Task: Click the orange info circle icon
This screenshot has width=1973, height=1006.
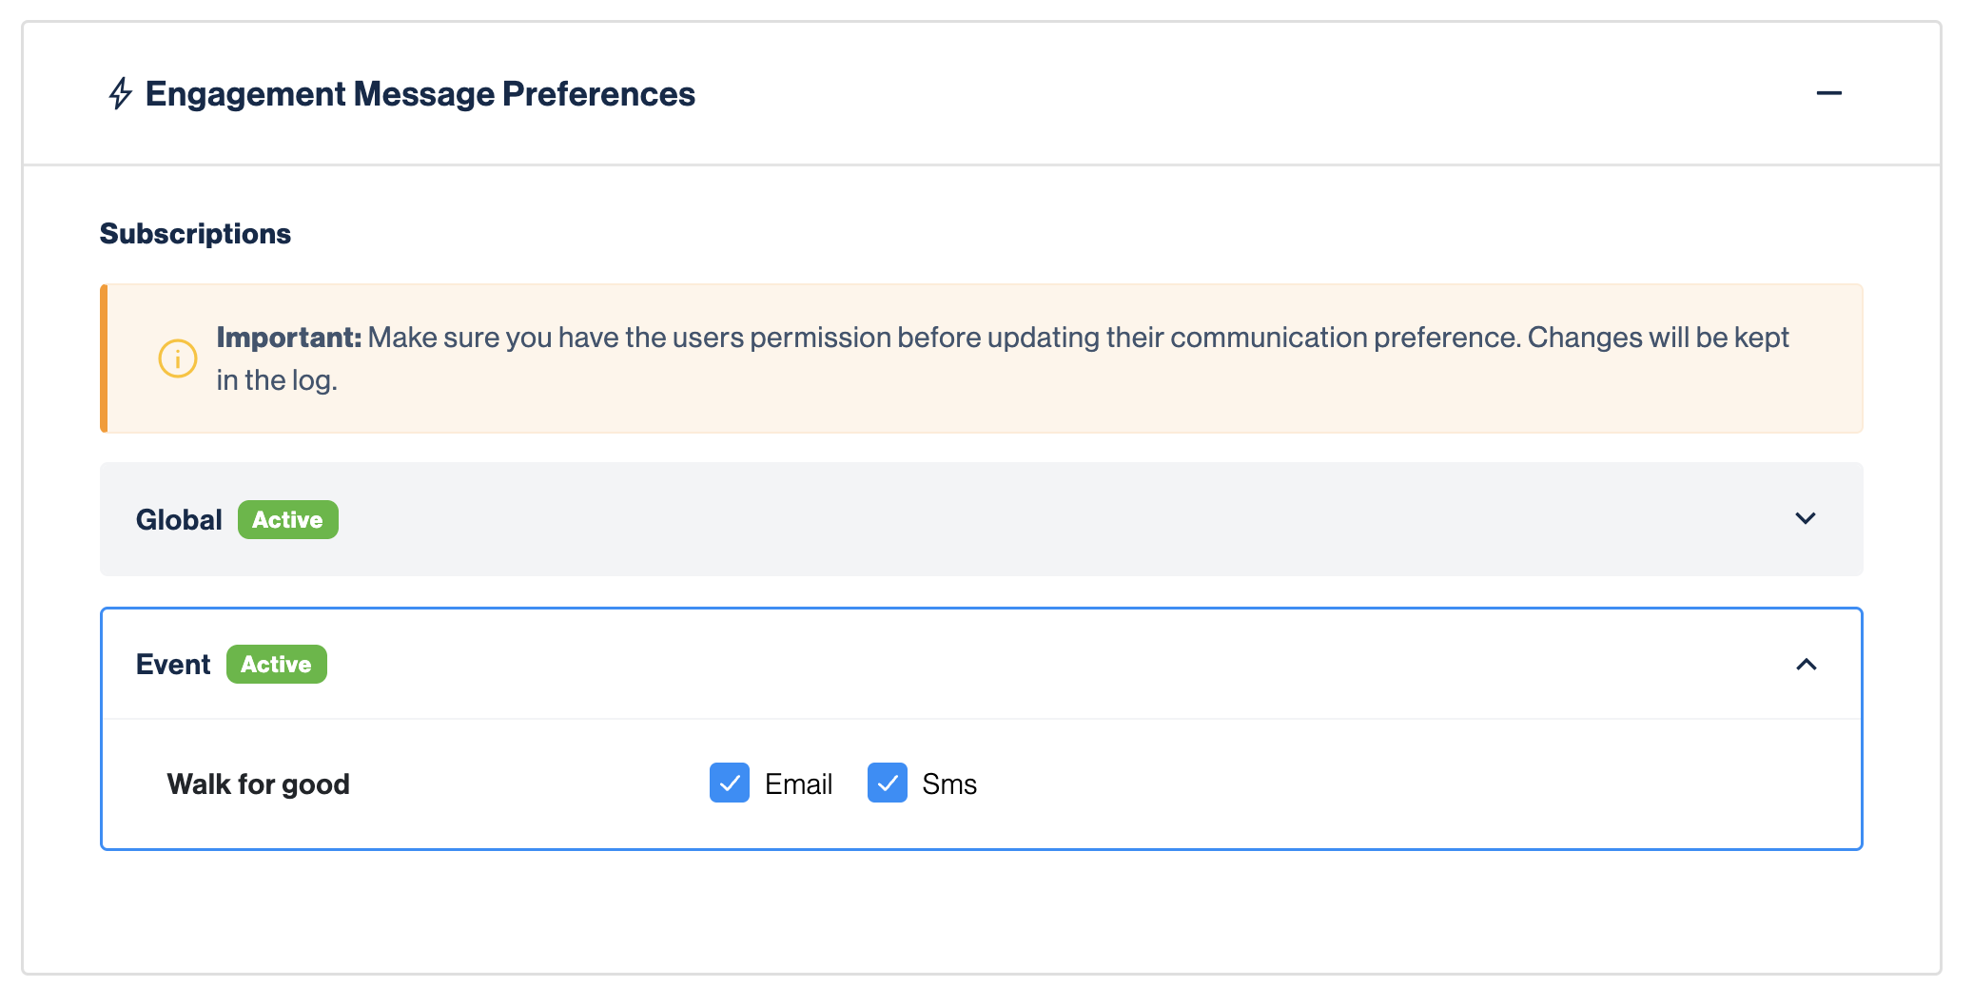Action: [178, 358]
